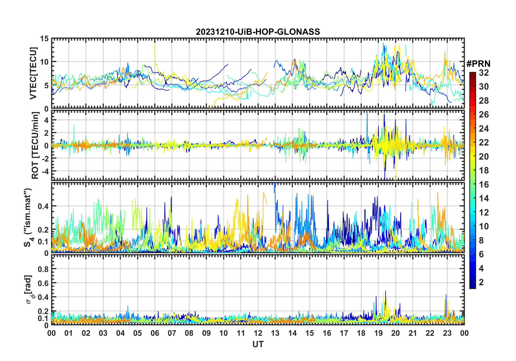Viewport: 516px width, 361px height.
Task: Click sigma phi y-axis tick label 0.6
Action: [43, 283]
